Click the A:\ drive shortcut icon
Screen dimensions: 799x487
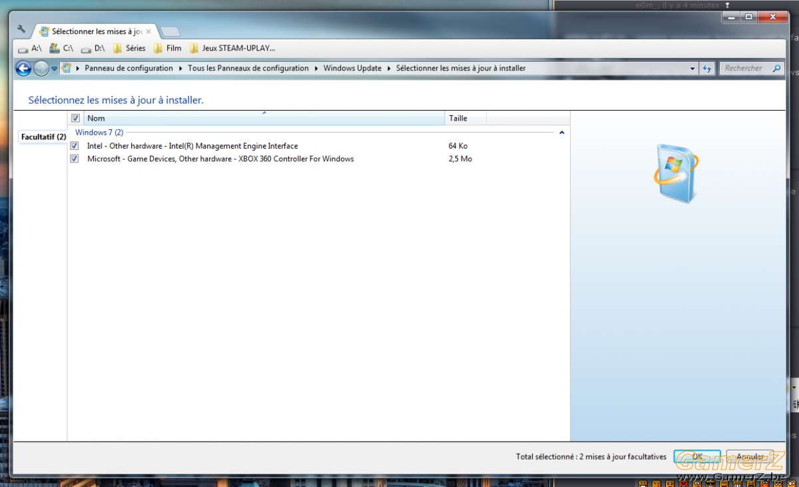coord(23,49)
